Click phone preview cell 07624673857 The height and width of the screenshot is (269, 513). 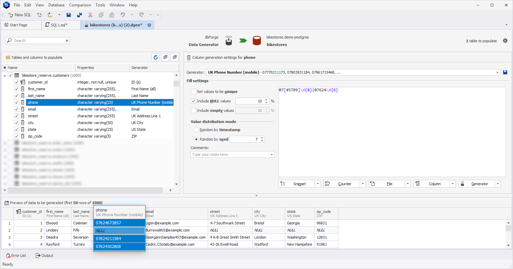[x=119, y=223]
